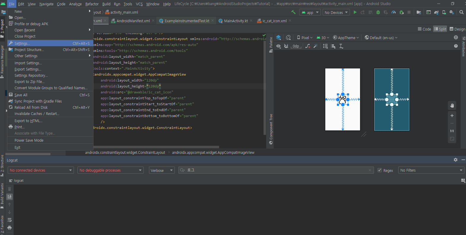
Task: Switch to the MainActivity.kt tab
Action: point(236,21)
